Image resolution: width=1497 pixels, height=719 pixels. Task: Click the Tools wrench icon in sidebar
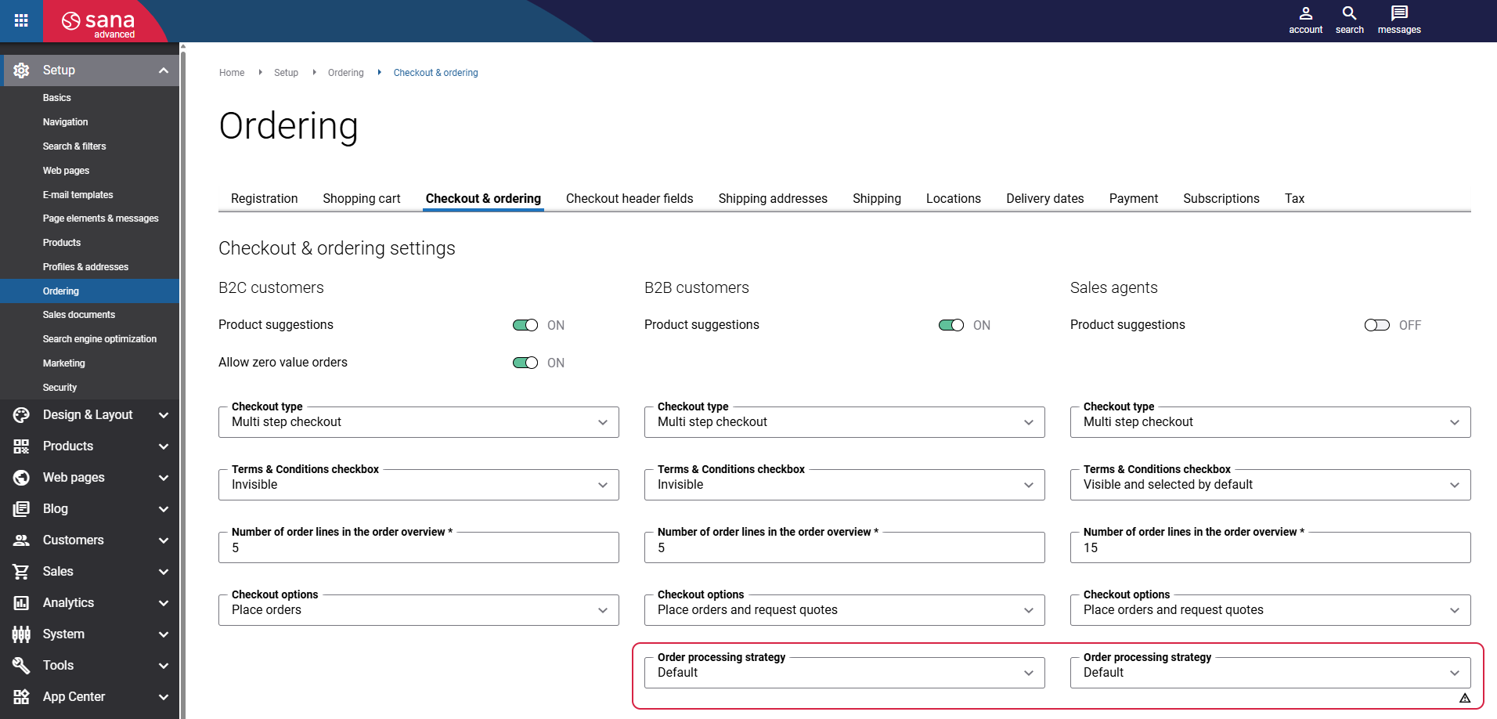tap(21, 666)
